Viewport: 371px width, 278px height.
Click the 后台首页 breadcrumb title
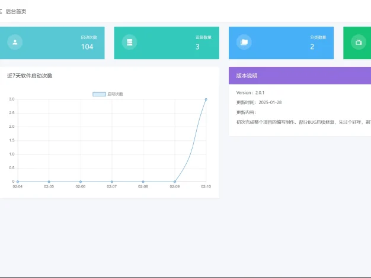click(16, 11)
